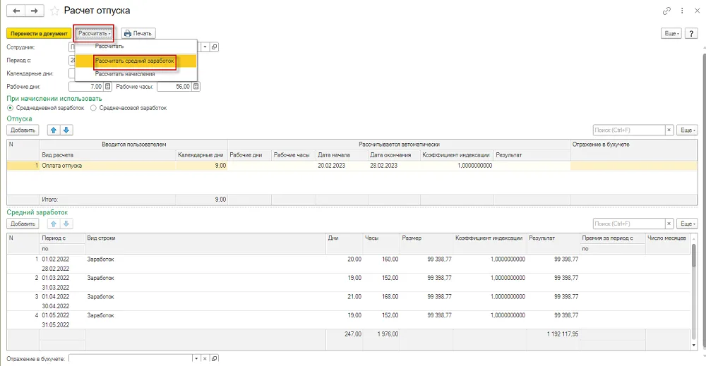Expand bottom Отражение в бухучете dropdown arrow

[196, 359]
